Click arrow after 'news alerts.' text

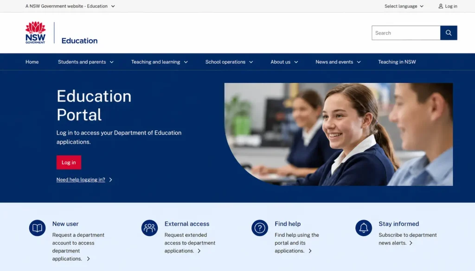(x=411, y=243)
